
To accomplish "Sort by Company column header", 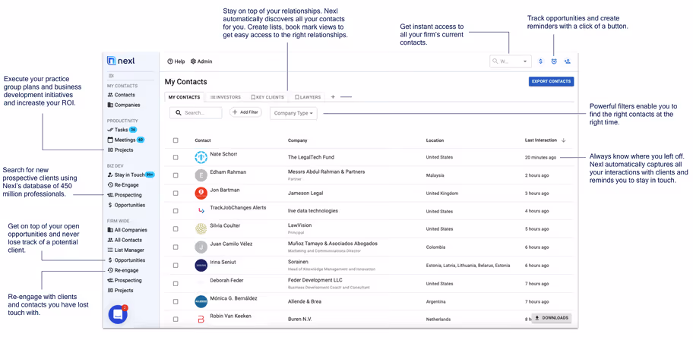I will [x=297, y=140].
